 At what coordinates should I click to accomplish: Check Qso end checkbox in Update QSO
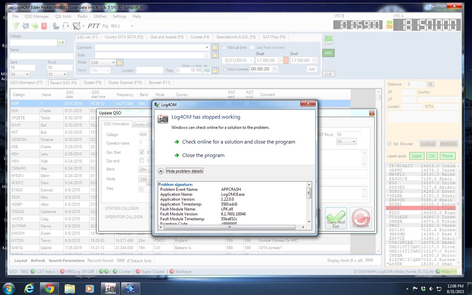click(142, 161)
